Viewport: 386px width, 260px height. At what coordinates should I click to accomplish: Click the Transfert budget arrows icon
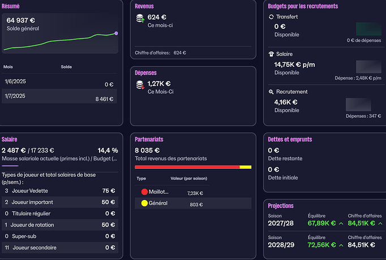coord(271,17)
